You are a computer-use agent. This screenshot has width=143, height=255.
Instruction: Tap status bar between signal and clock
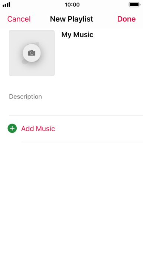pyautogui.click(x=37, y=5)
